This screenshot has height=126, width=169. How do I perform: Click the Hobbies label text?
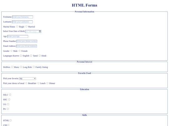[7, 67]
